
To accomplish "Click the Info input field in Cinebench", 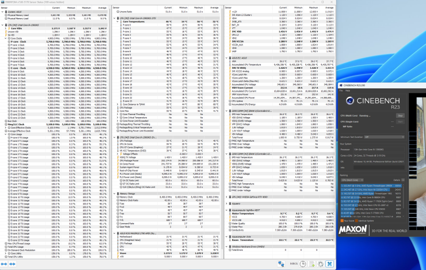I will pyautogui.click(x=379, y=168).
